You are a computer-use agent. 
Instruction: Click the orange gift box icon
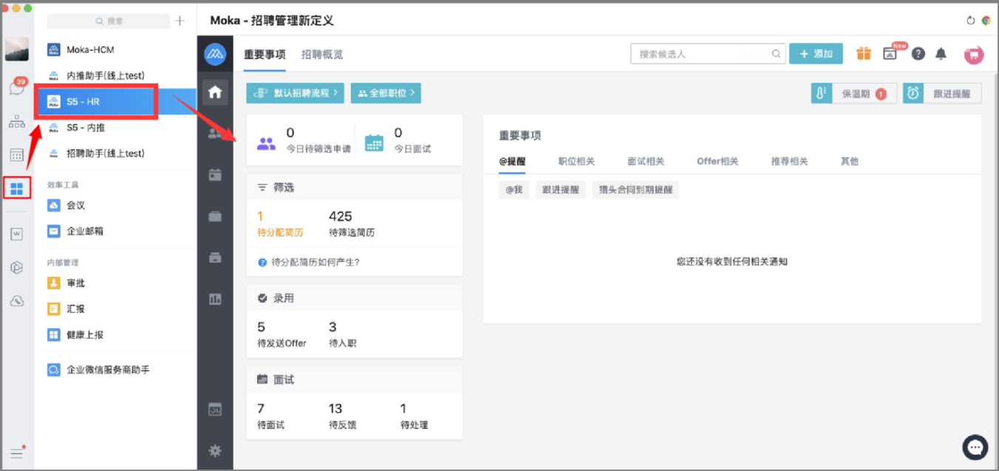pos(864,53)
